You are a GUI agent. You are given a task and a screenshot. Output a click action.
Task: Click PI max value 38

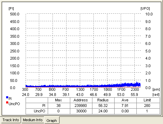[x=58, y=106]
